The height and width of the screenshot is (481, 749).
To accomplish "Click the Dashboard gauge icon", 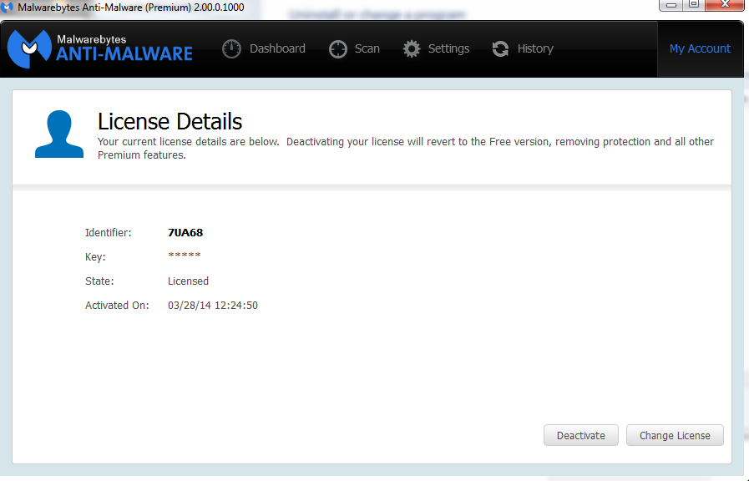I will [231, 48].
